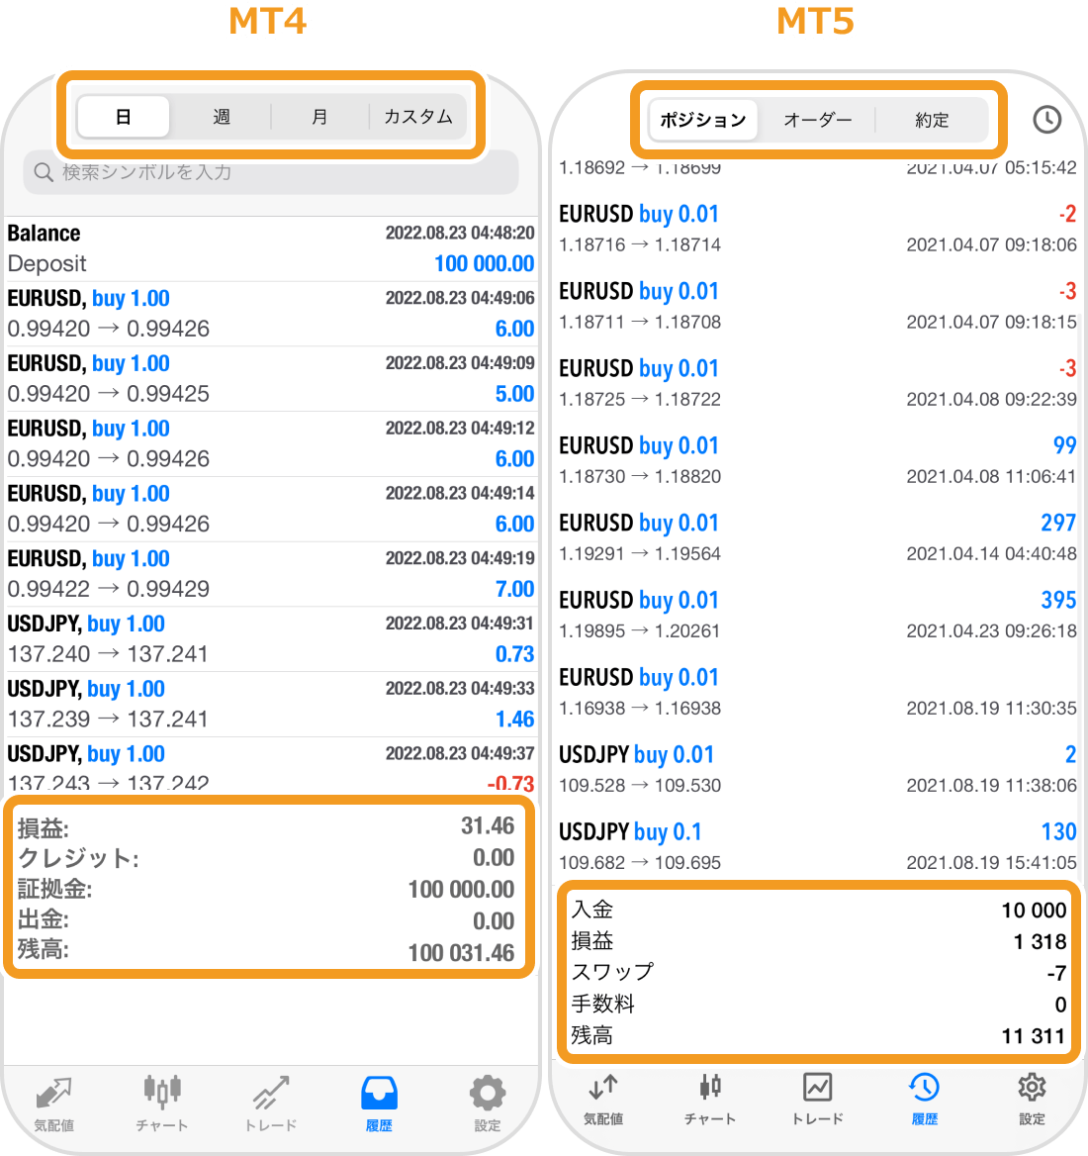
Task: Tap the MT5 残高 value 11 311
Action: point(1034,1036)
